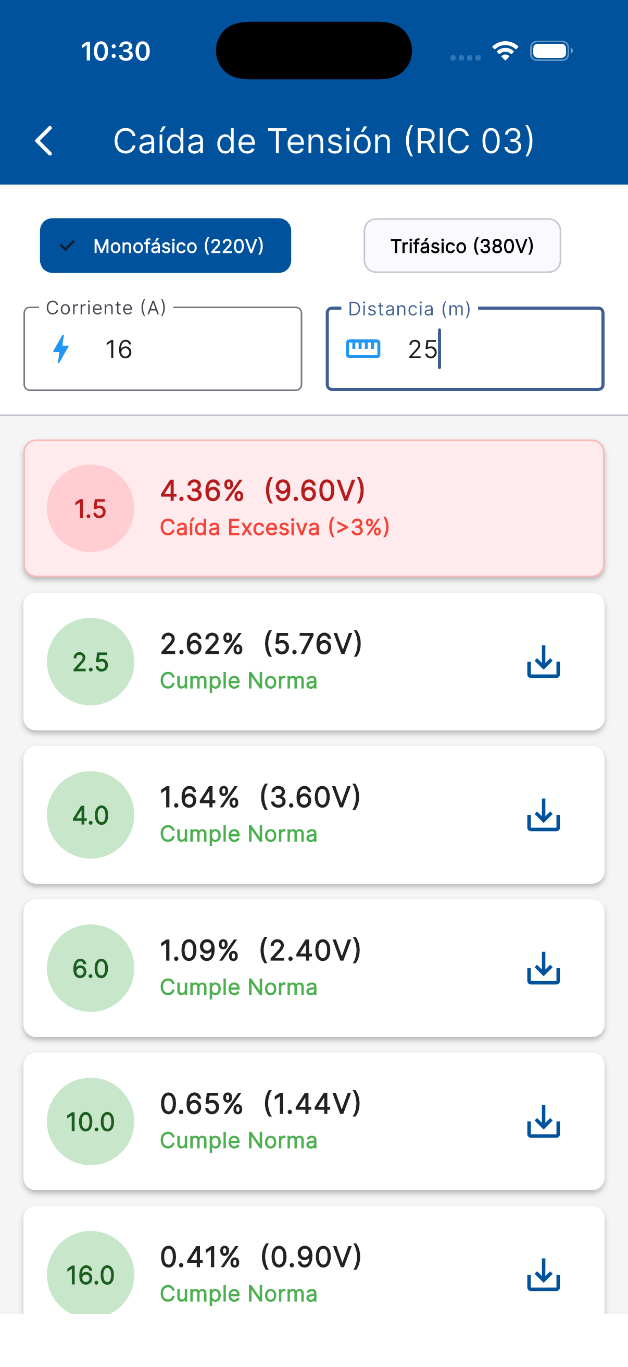Click download icon for 4.0 mm cable

point(543,815)
